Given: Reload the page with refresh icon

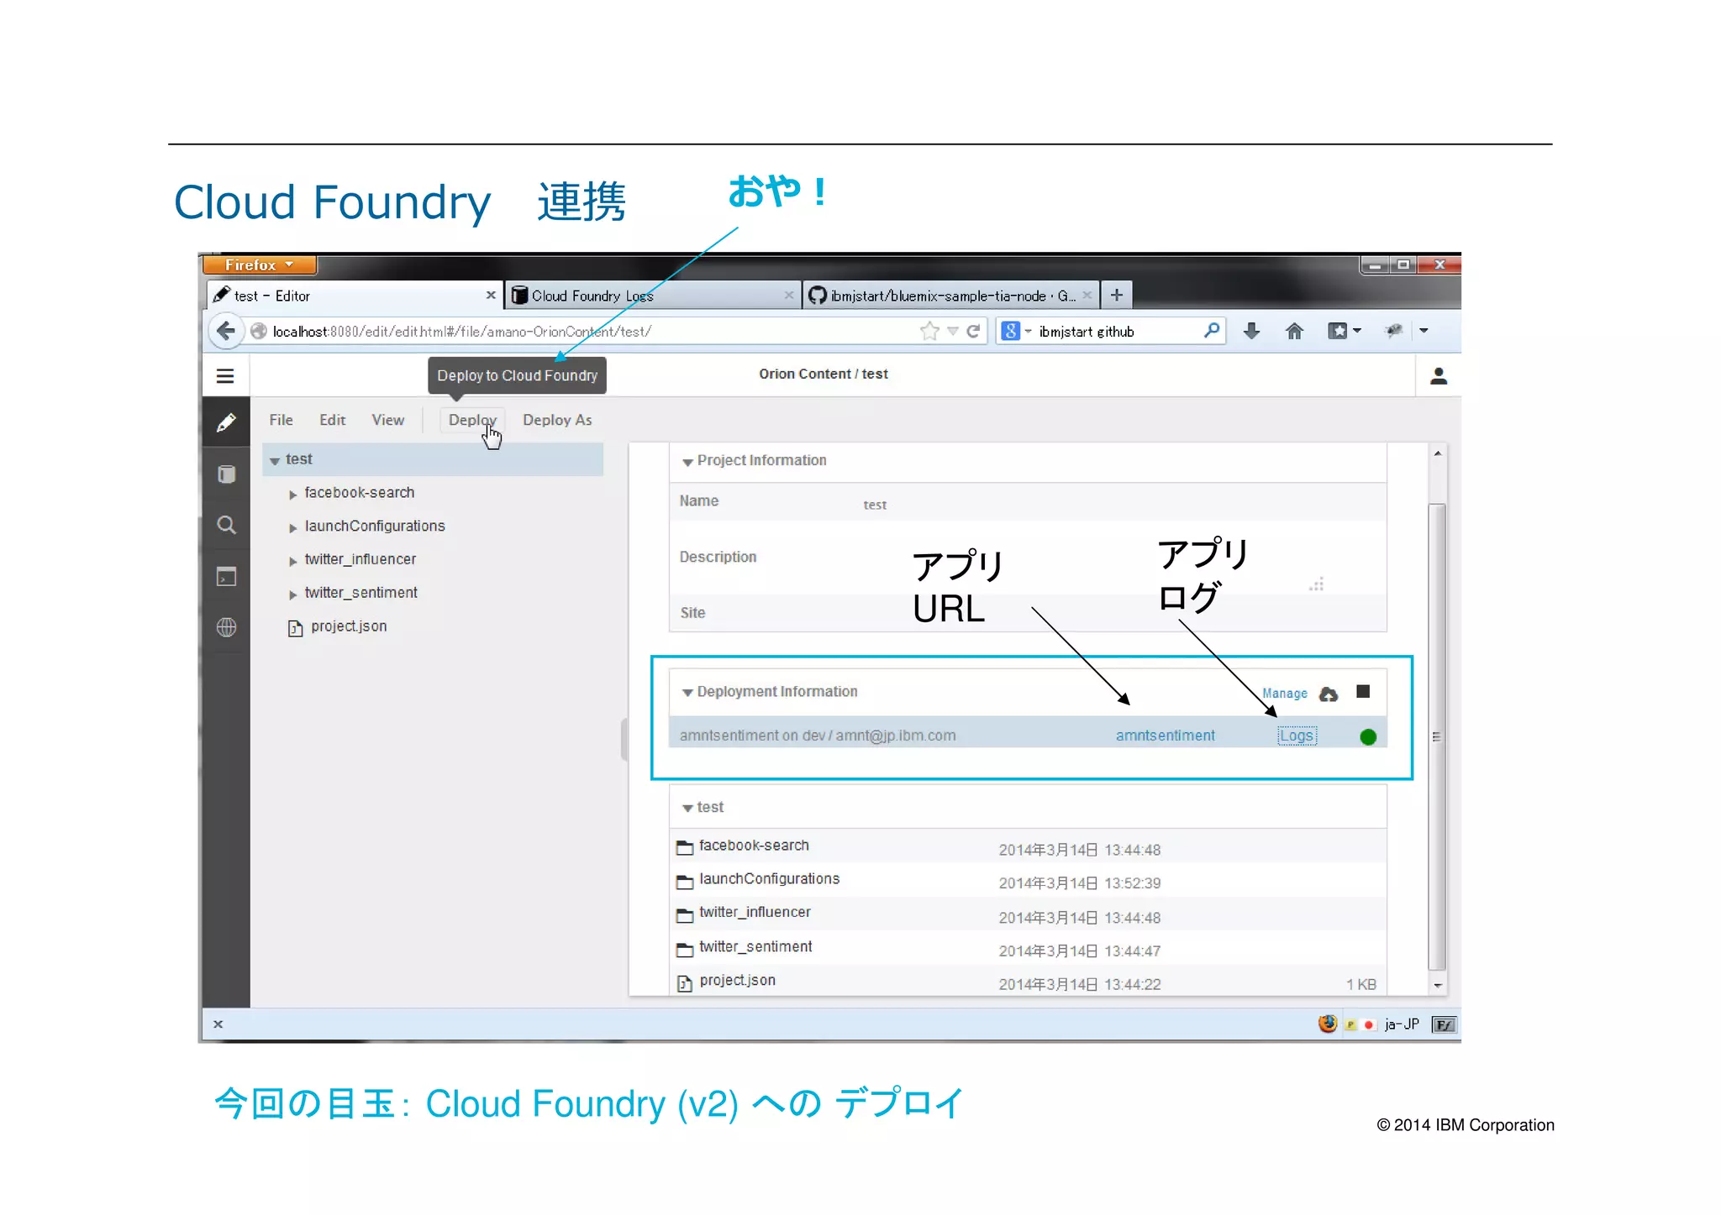Looking at the screenshot, I should [x=973, y=331].
